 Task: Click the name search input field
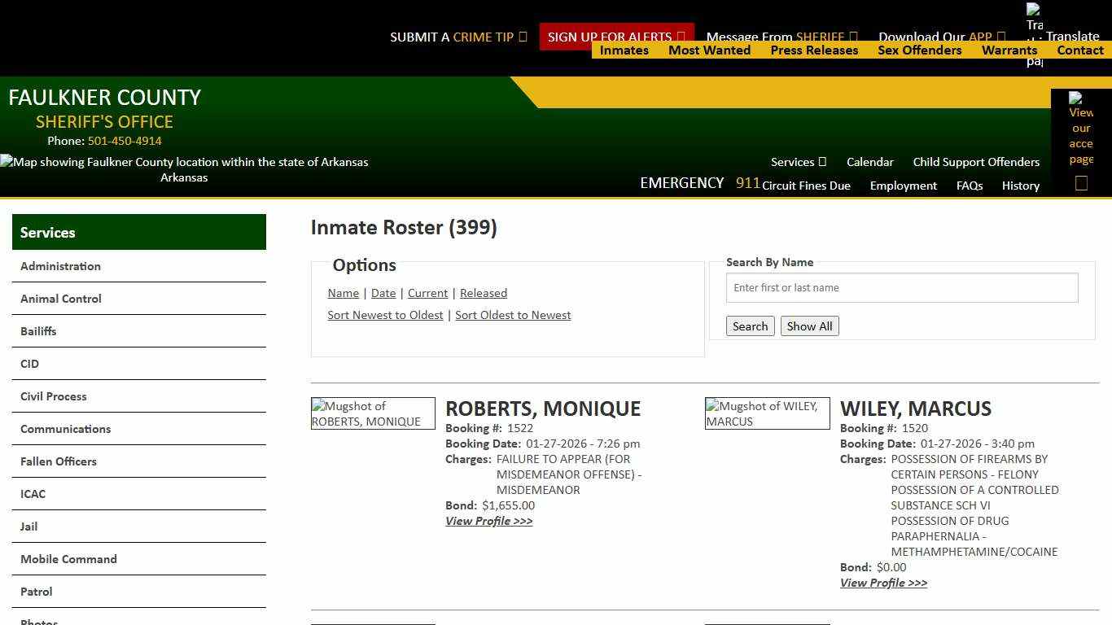click(902, 287)
